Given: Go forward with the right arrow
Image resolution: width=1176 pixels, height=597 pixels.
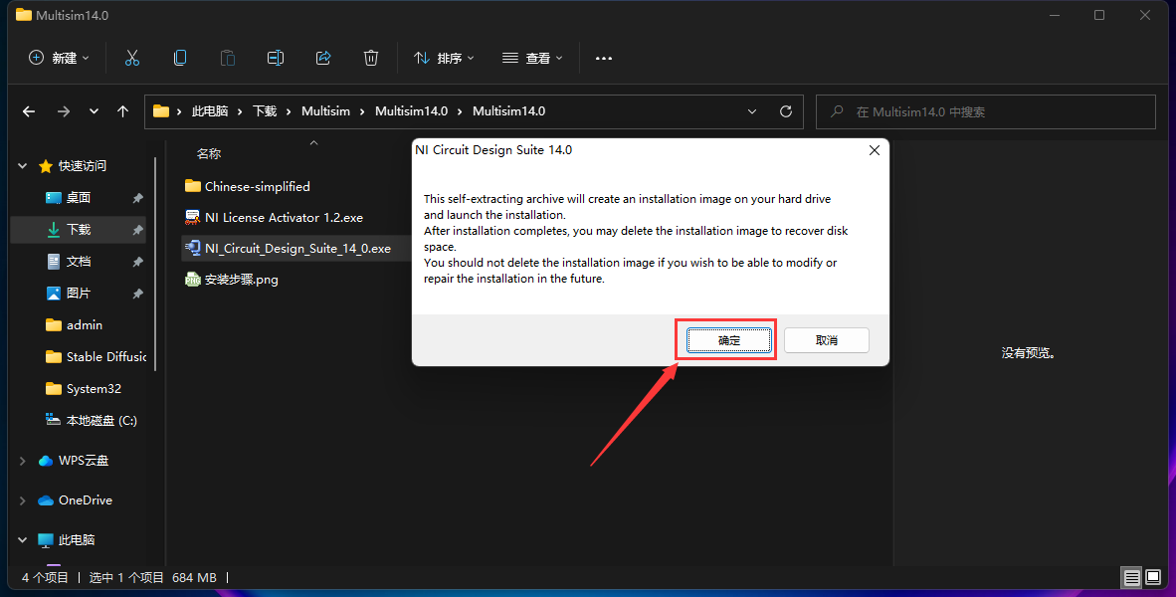Looking at the screenshot, I should pos(64,111).
